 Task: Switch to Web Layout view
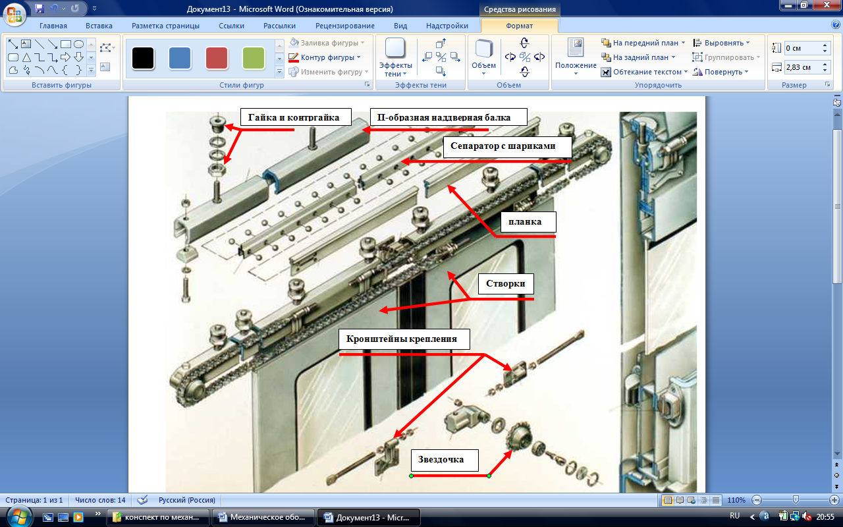coord(692,500)
